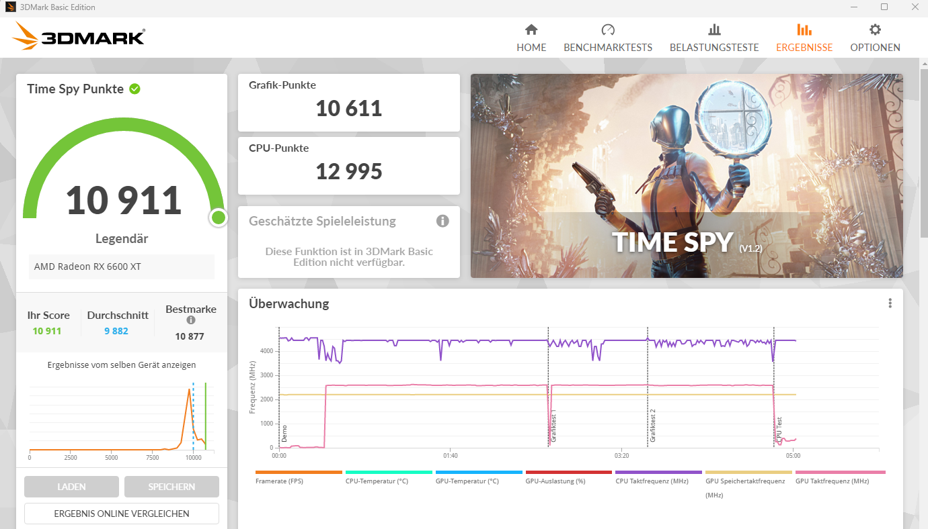
Task: Go to HOME tab
Action: pos(531,39)
